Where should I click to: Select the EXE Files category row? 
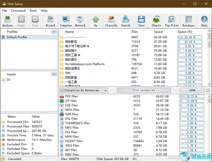(133, 105)
